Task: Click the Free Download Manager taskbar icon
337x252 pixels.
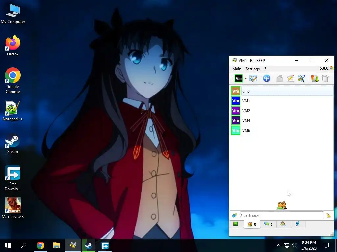Action: click(x=105, y=245)
